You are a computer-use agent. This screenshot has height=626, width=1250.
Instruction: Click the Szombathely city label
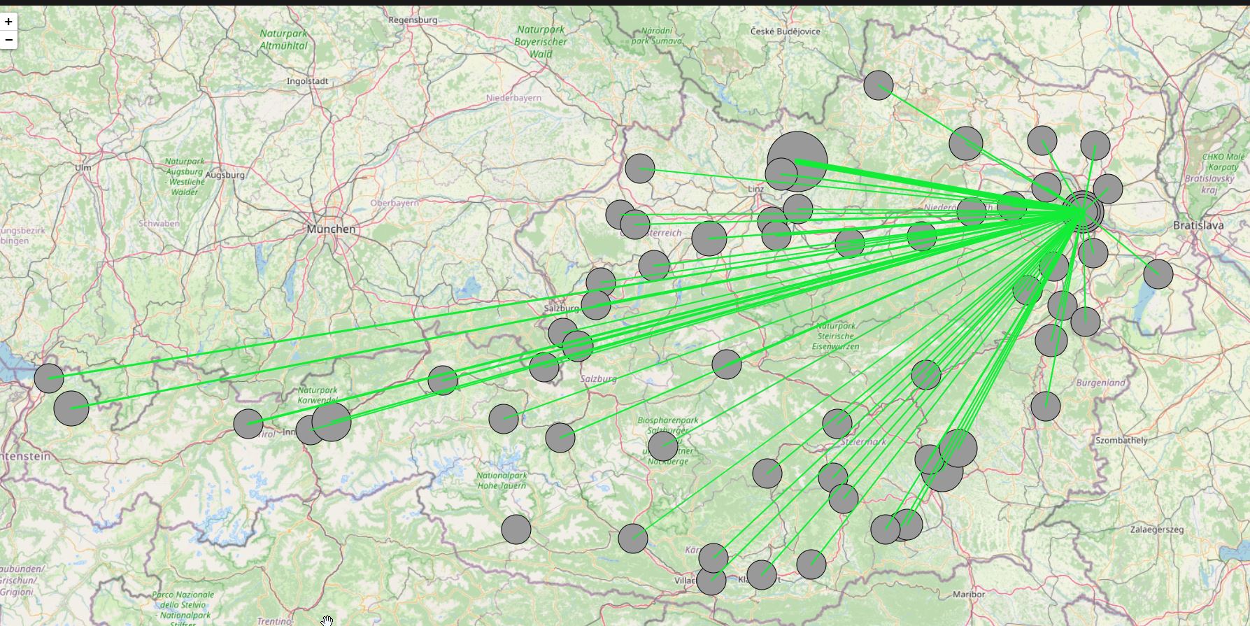[x=1121, y=441]
